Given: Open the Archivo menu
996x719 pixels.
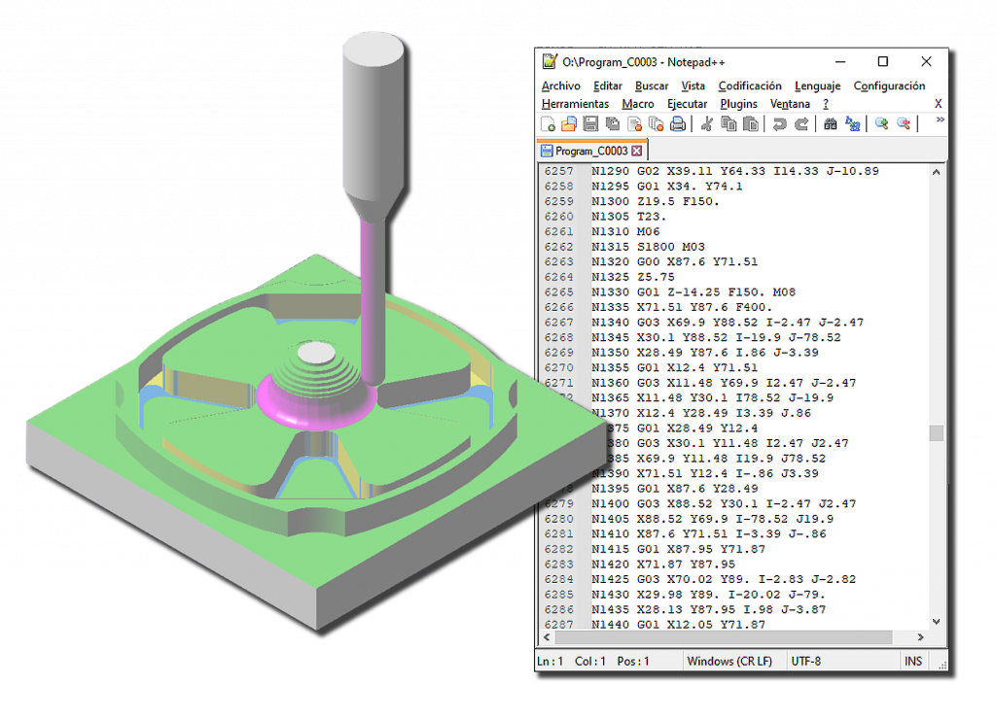Looking at the screenshot, I should pos(560,86).
